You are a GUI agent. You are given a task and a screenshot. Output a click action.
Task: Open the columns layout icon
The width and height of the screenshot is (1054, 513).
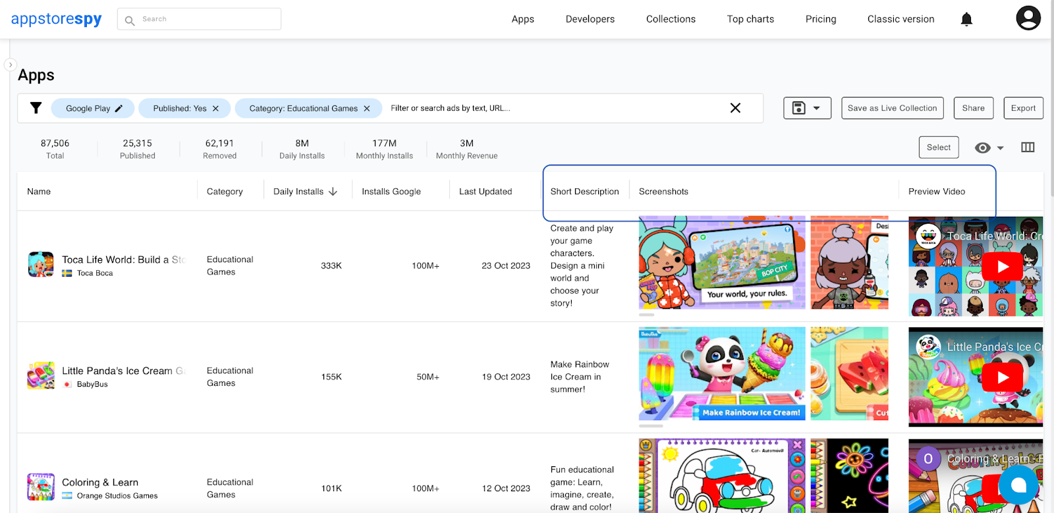(x=1028, y=148)
